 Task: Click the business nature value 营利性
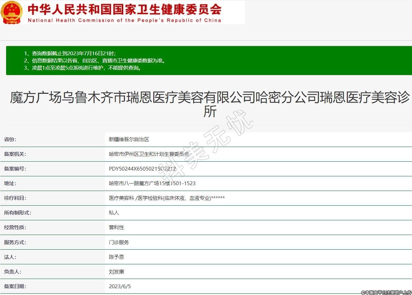[116, 227]
